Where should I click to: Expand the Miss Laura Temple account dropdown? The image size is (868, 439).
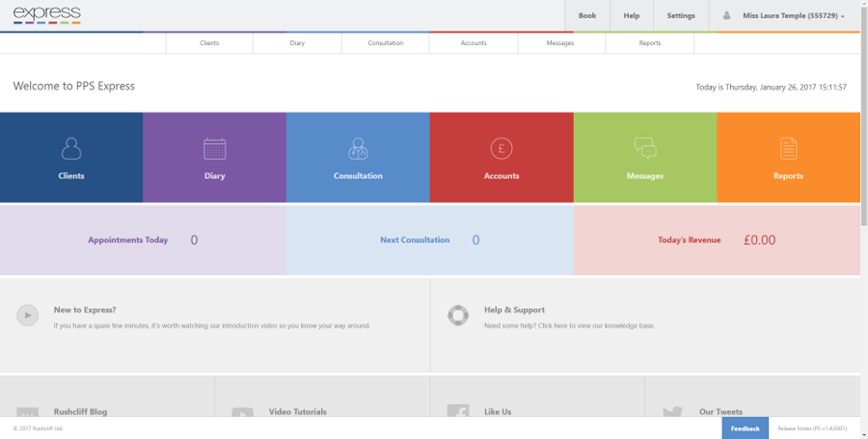[794, 15]
